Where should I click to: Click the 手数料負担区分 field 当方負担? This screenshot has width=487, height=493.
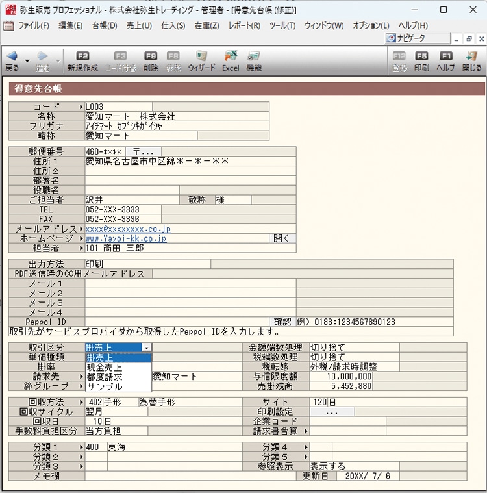click(116, 431)
